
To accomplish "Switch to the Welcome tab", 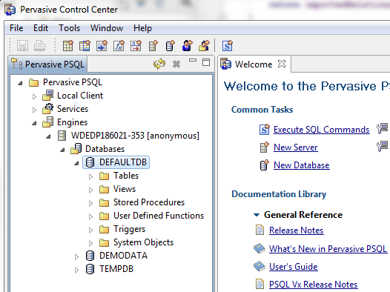I will point(254,64).
